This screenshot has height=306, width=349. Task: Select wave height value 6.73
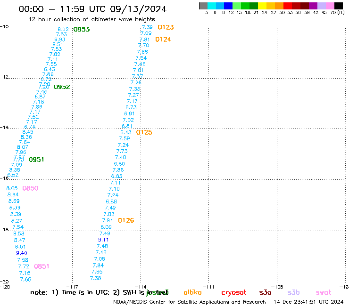click(x=131, y=107)
